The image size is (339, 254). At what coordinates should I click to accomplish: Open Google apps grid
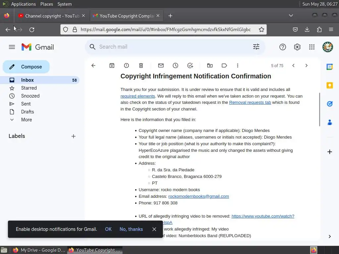312,47
